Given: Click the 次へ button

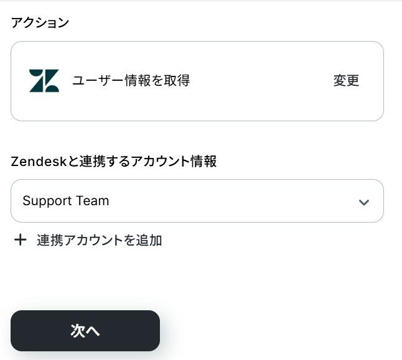Looking at the screenshot, I should (x=85, y=331).
